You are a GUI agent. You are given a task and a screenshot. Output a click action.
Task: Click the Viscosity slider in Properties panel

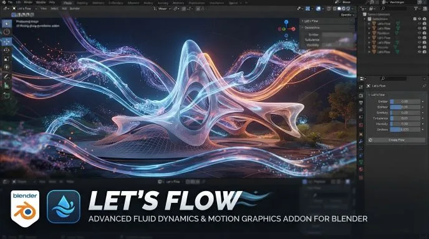click(x=405, y=124)
